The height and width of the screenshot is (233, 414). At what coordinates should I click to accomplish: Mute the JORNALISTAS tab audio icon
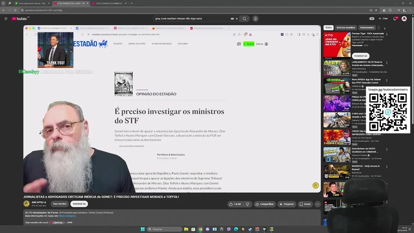(x=83, y=3)
